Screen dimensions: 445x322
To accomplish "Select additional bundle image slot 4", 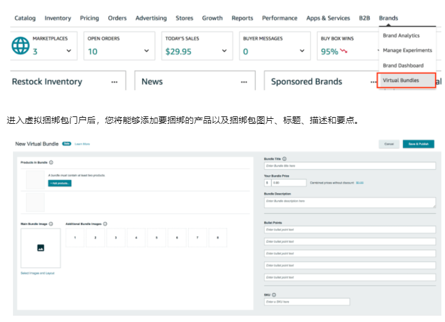I will coord(136,237).
